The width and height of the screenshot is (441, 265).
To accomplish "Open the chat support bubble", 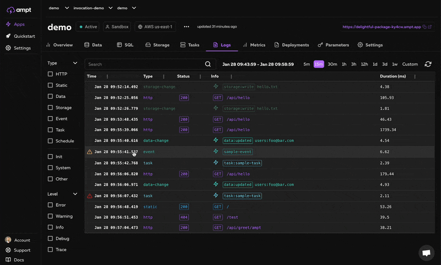I will (x=426, y=253).
